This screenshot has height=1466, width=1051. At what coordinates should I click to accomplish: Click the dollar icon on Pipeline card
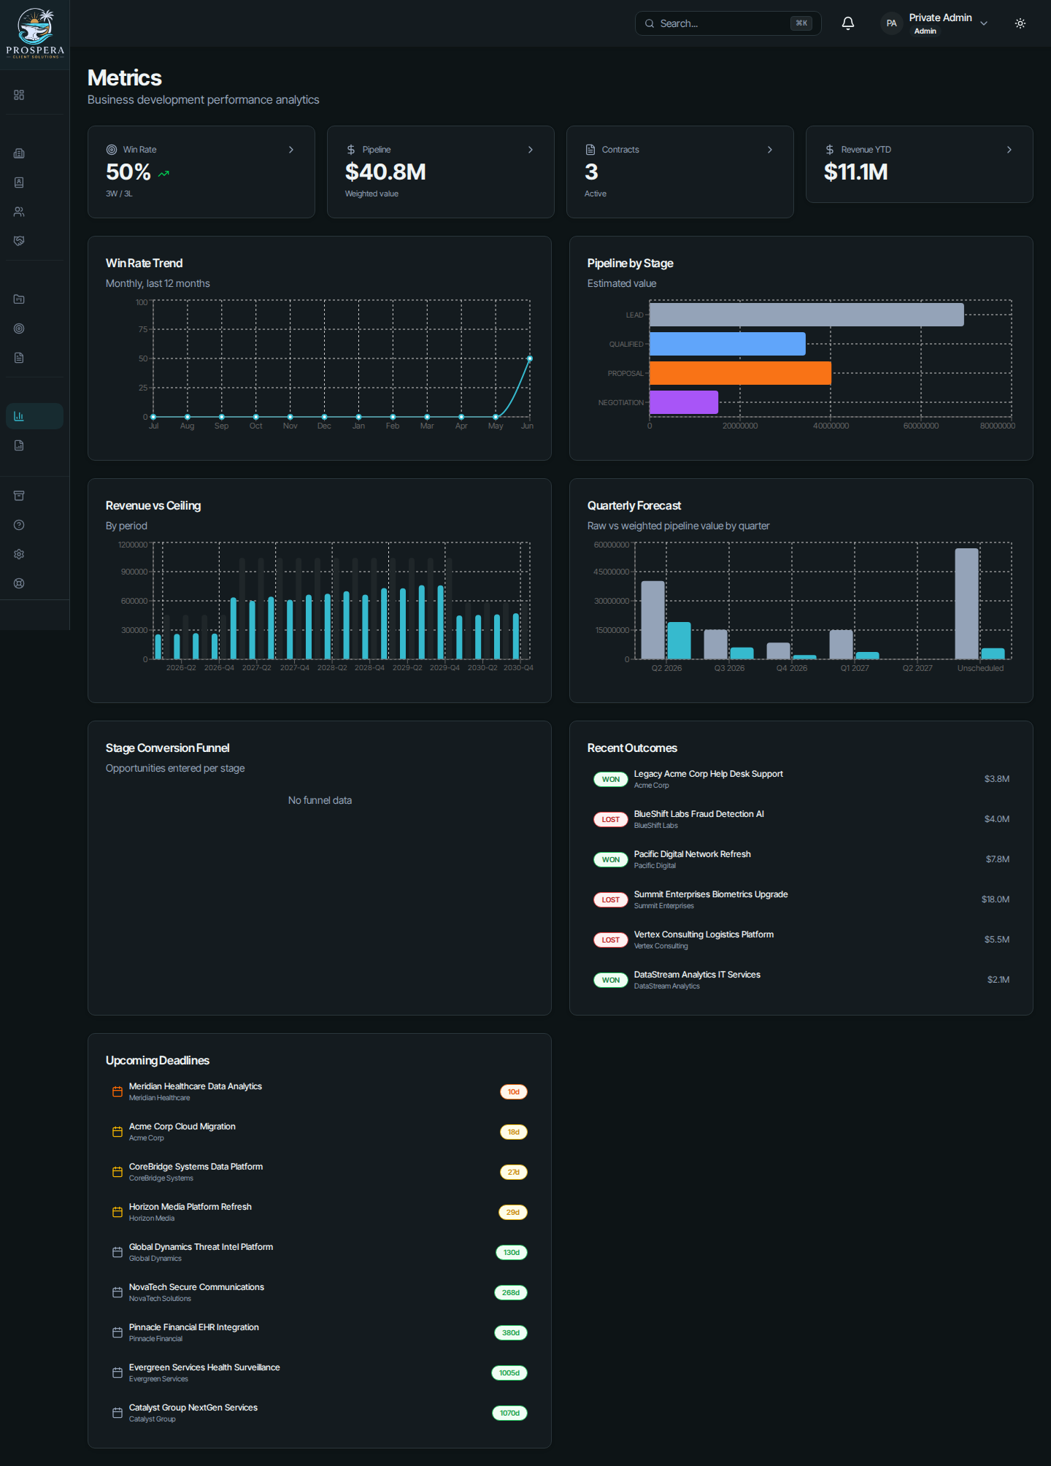351,150
